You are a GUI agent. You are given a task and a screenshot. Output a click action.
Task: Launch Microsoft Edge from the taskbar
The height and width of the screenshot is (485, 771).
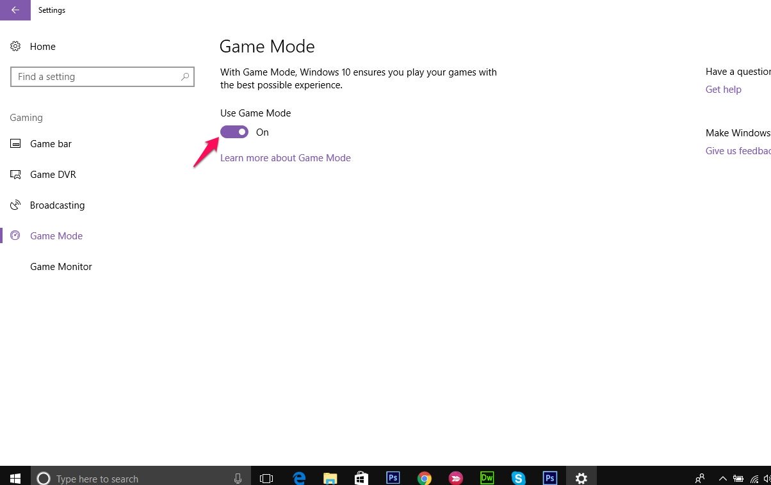299,478
